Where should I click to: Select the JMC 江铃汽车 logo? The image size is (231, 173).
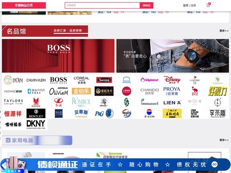36,102
